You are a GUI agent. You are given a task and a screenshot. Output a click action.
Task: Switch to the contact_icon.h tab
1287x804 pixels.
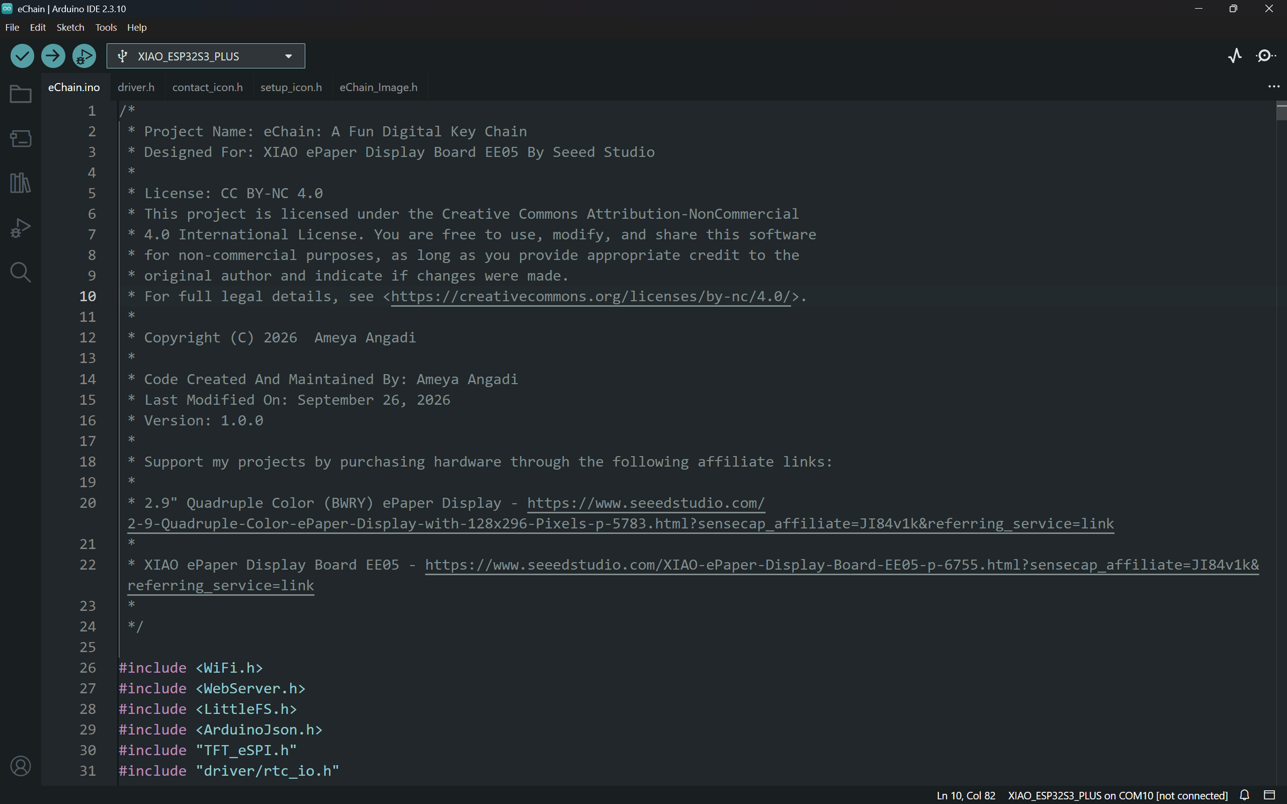point(208,87)
